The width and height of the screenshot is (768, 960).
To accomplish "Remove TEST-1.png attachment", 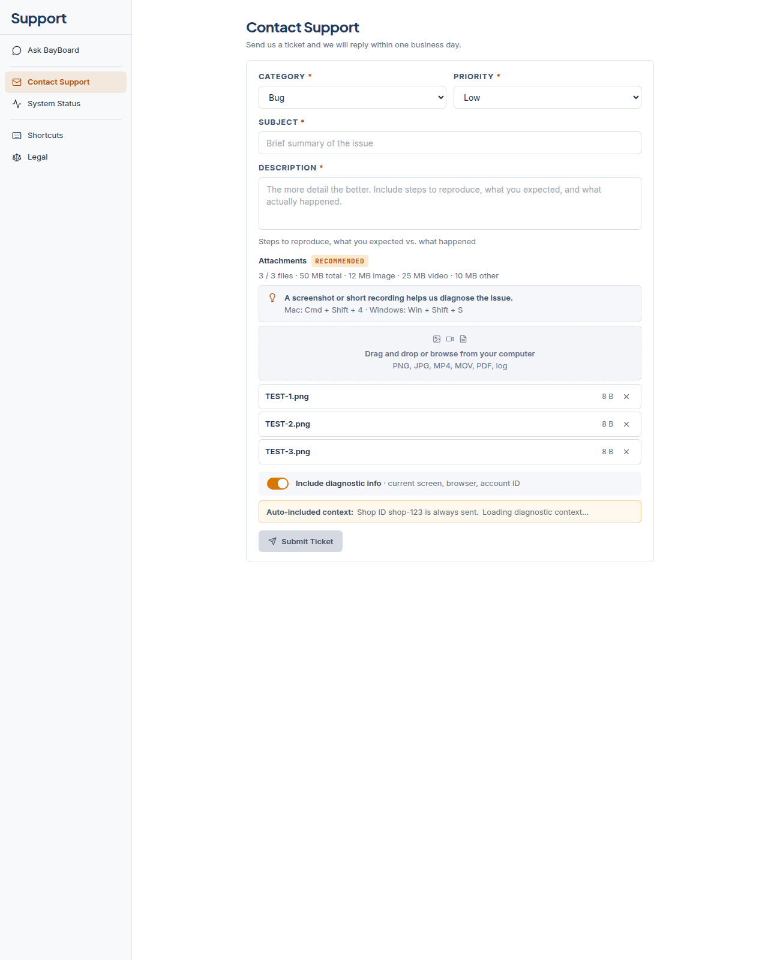I will pyautogui.click(x=626, y=397).
